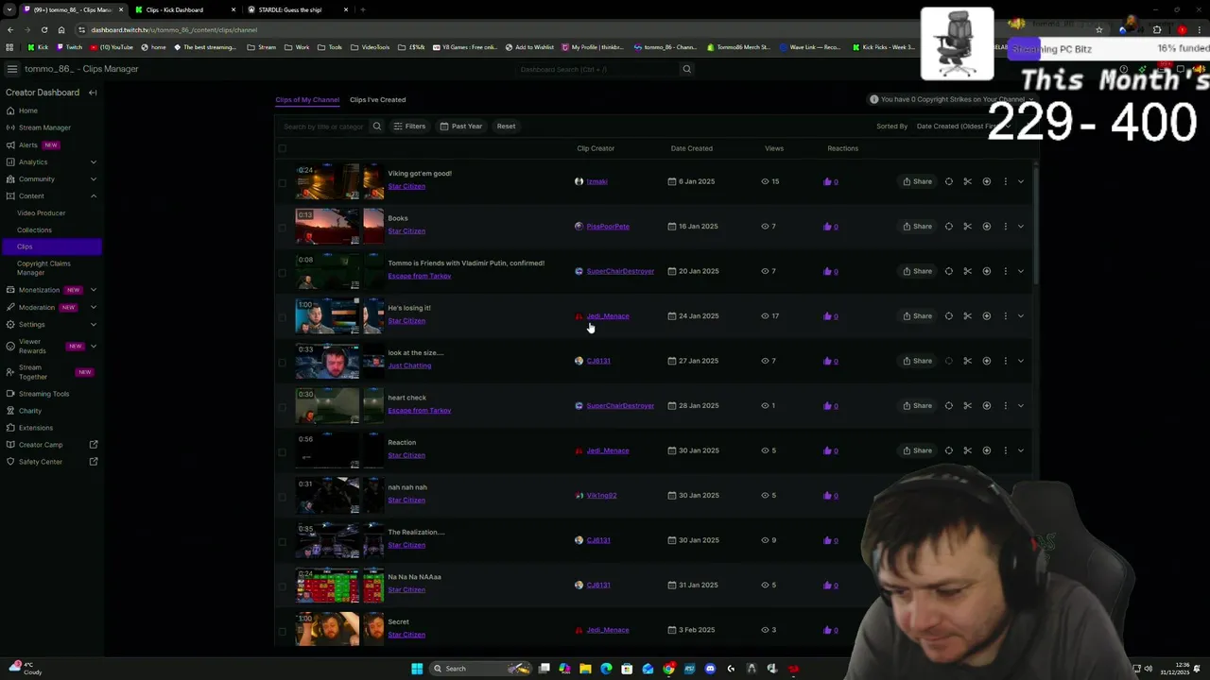
Task: Click the target icon on Books row
Action: coord(948,227)
